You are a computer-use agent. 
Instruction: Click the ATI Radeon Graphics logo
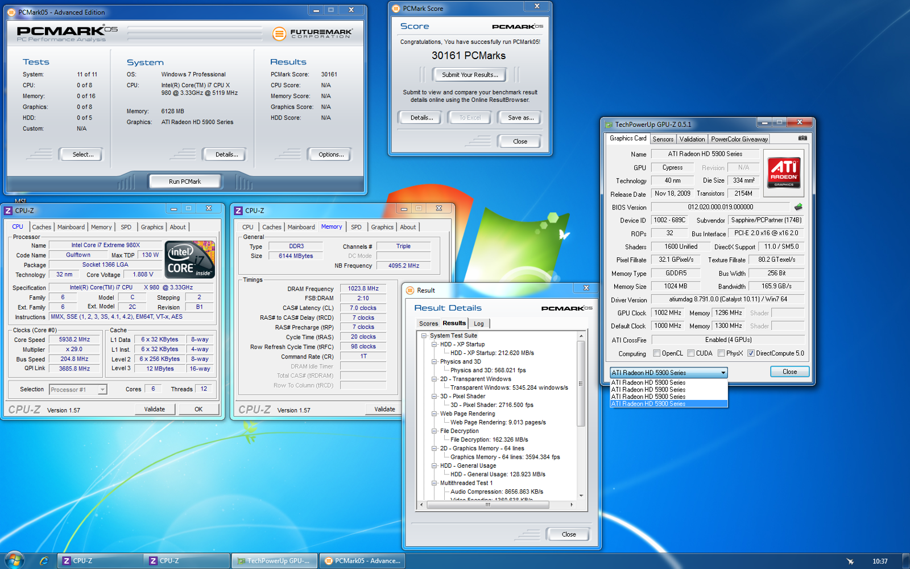783,173
